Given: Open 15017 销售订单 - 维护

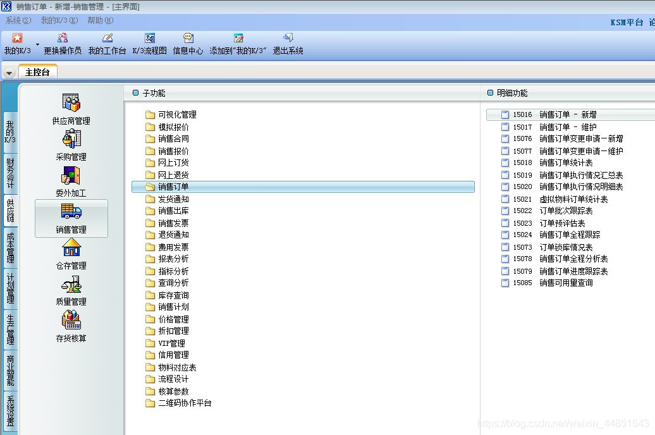Looking at the screenshot, I should click(x=549, y=127).
